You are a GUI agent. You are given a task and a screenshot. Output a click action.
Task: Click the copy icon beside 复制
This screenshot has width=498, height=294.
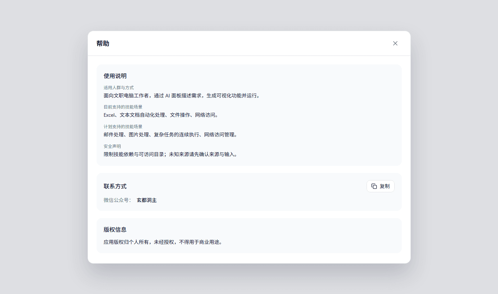373,186
